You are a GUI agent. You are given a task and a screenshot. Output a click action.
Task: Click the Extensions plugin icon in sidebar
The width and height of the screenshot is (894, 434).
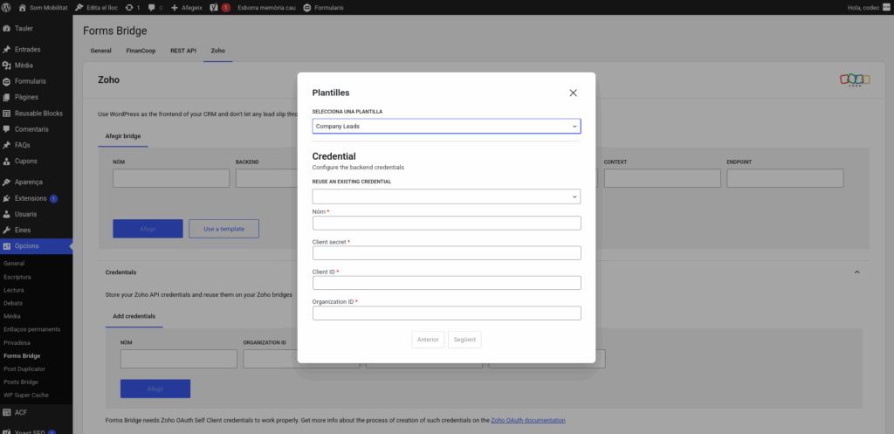(7, 198)
